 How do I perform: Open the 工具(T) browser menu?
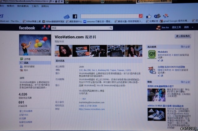click(35, 6)
